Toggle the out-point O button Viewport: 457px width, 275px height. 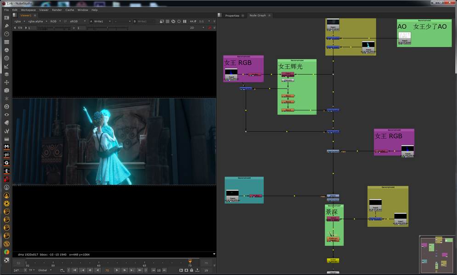click(146, 270)
